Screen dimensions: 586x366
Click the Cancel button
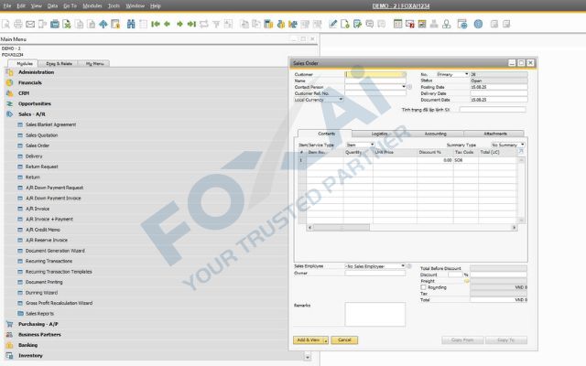coord(344,340)
